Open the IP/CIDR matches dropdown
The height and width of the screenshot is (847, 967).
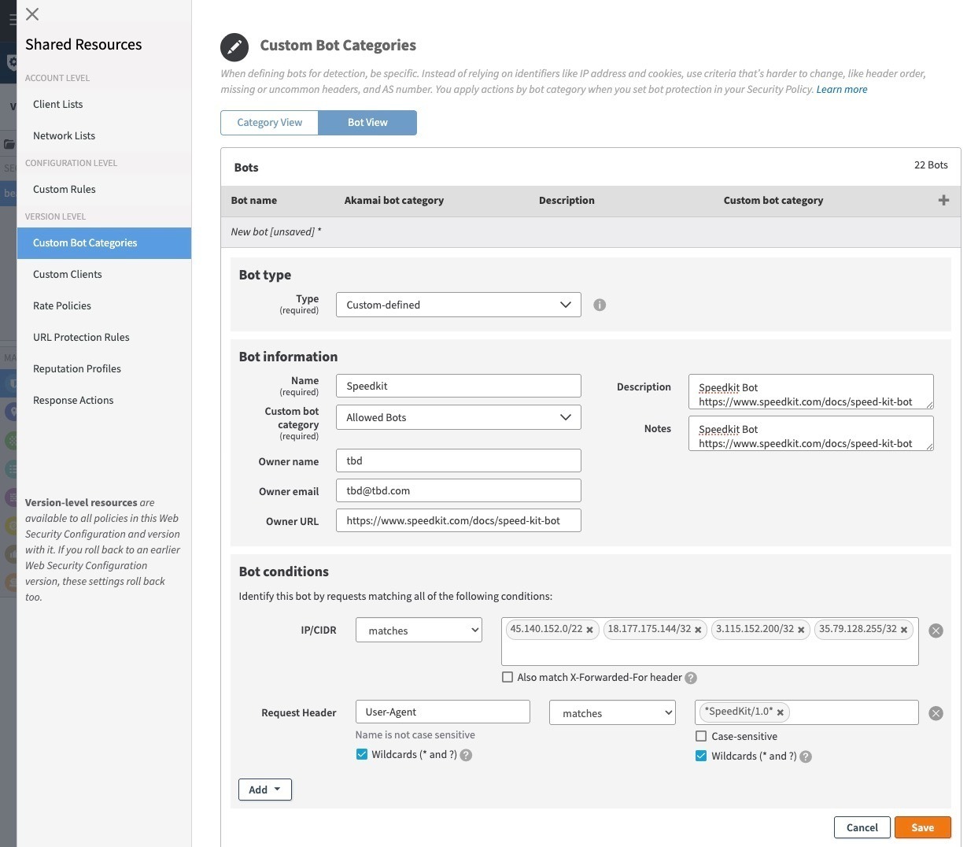(419, 630)
